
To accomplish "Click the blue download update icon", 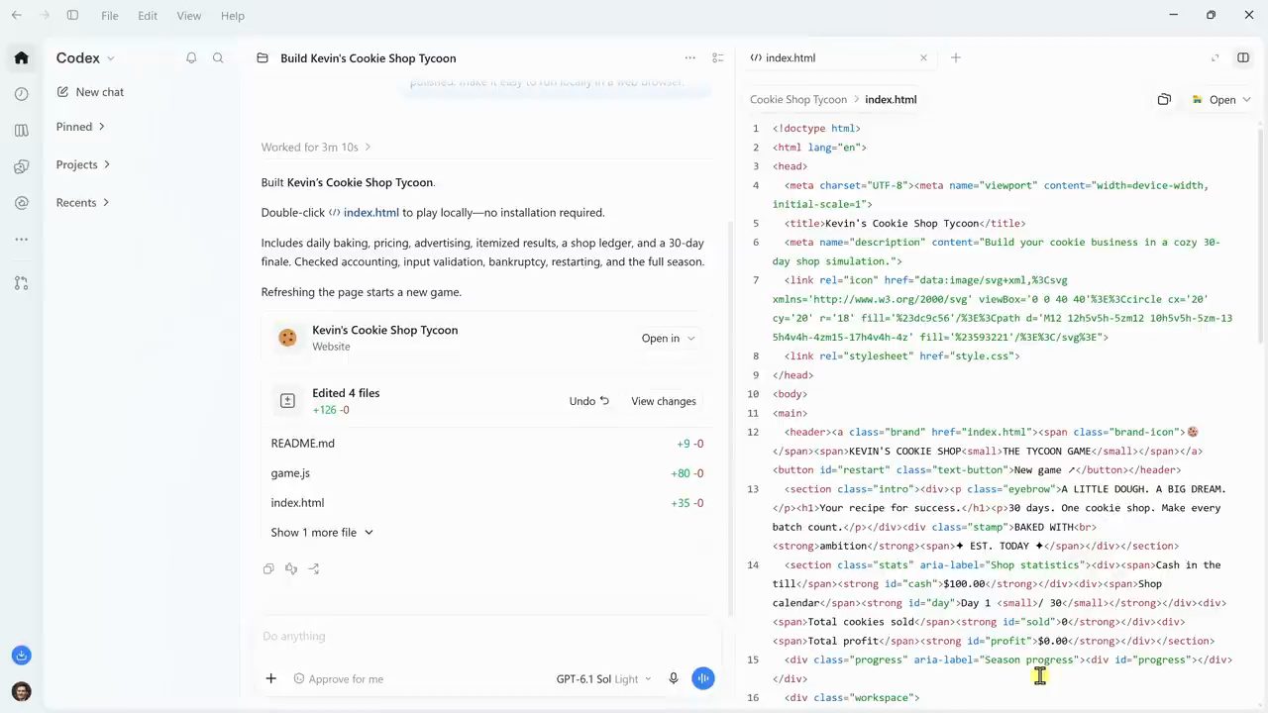I will 21,656.
